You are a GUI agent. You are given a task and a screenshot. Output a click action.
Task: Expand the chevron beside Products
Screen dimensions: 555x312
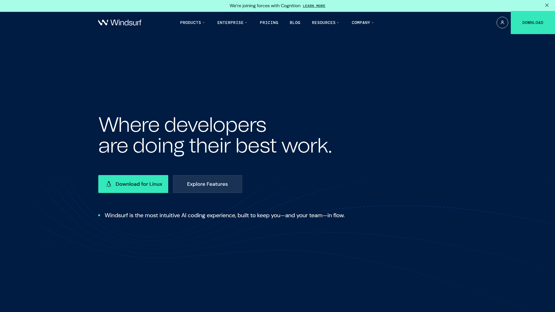[x=203, y=23]
